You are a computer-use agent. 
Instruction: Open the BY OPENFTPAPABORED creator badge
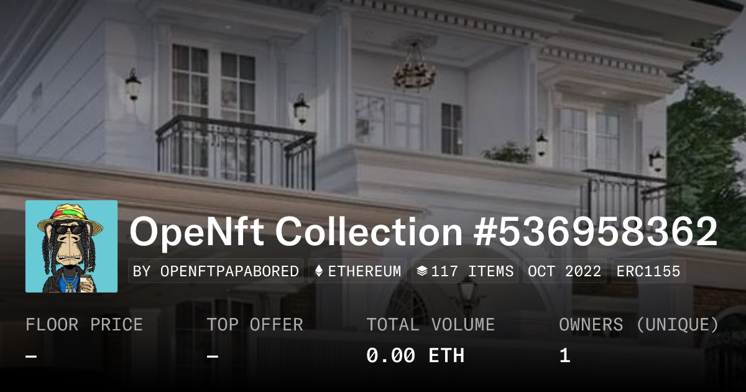216,271
